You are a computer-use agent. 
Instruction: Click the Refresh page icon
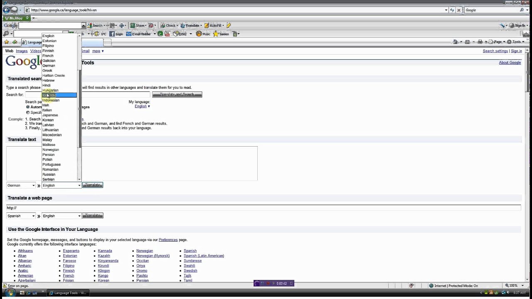pyautogui.click(x=452, y=10)
